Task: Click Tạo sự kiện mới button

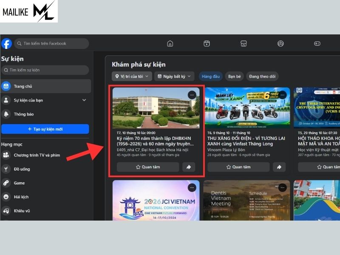Action: (x=45, y=129)
